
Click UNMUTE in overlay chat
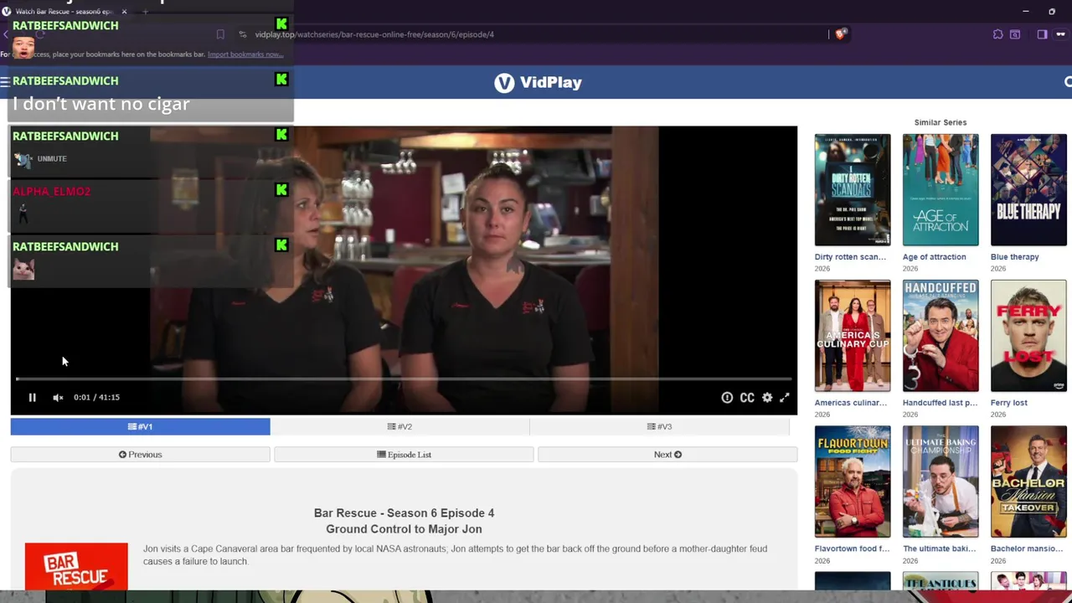52,158
